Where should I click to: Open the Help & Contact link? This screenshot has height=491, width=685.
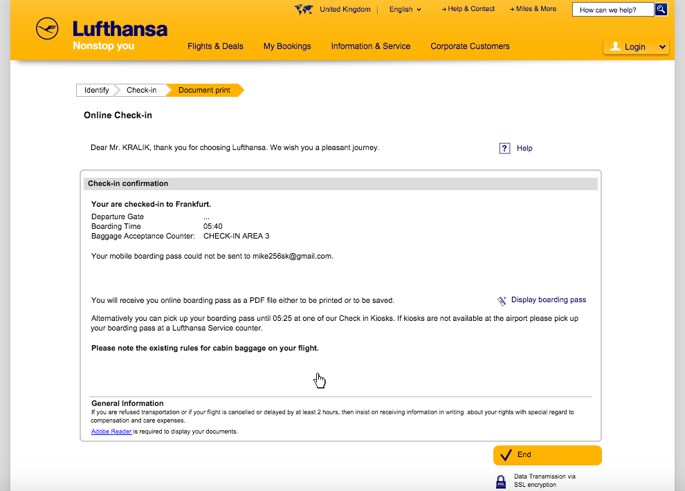(468, 9)
